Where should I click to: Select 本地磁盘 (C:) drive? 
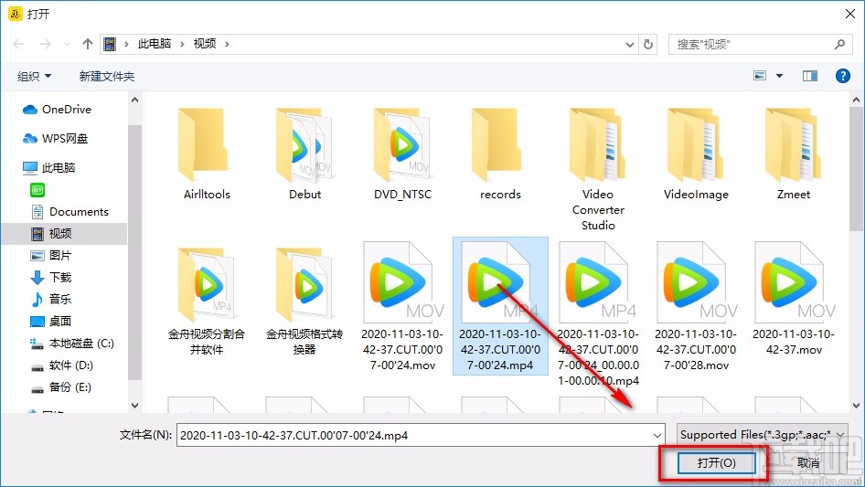pos(72,343)
